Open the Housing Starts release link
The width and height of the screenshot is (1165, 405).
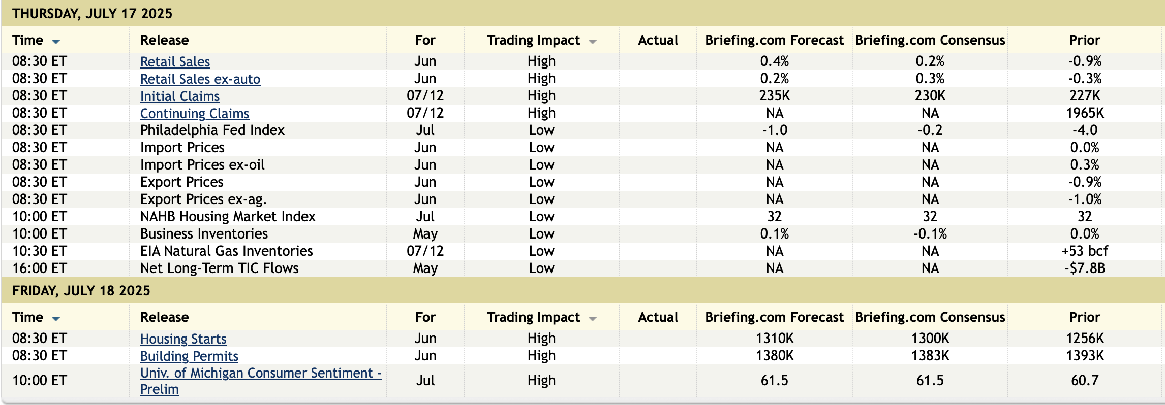[x=183, y=339]
